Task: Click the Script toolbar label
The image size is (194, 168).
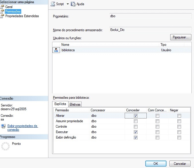Action: [x=60, y=4]
